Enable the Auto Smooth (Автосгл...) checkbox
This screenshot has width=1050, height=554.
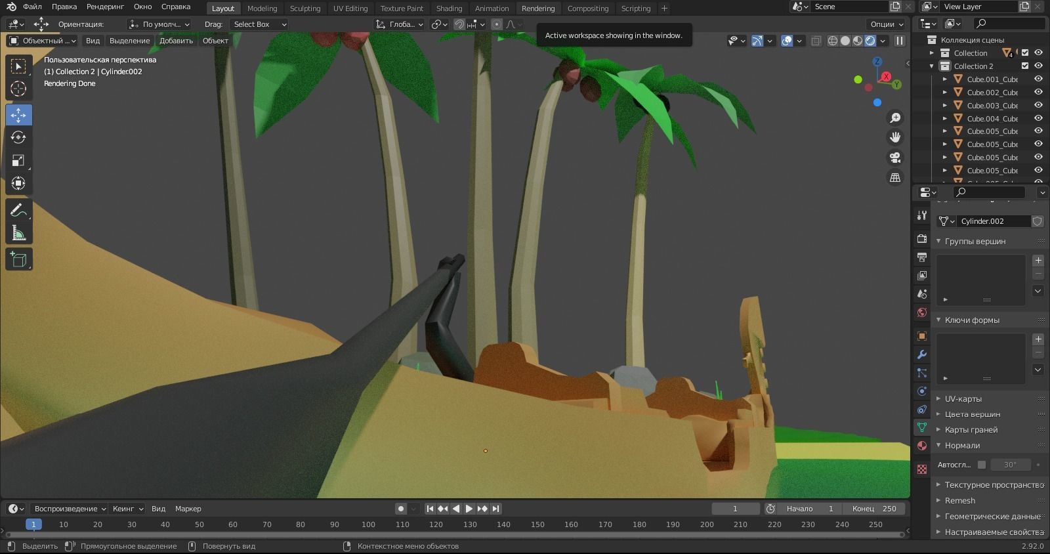982,465
